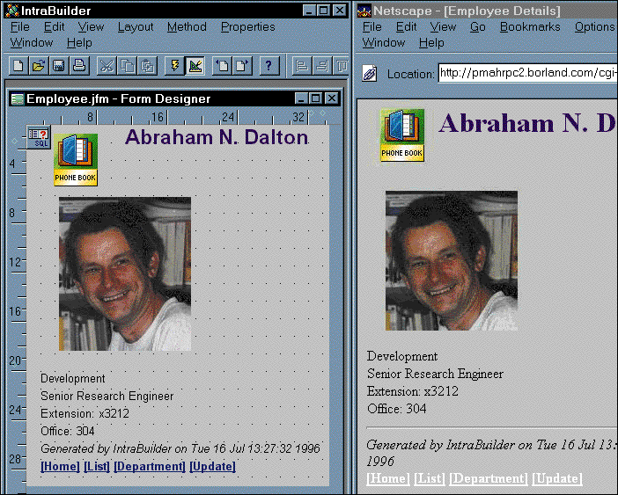The width and height of the screenshot is (618, 495).
Task: Click the Print toolbar icon
Action: tap(79, 66)
